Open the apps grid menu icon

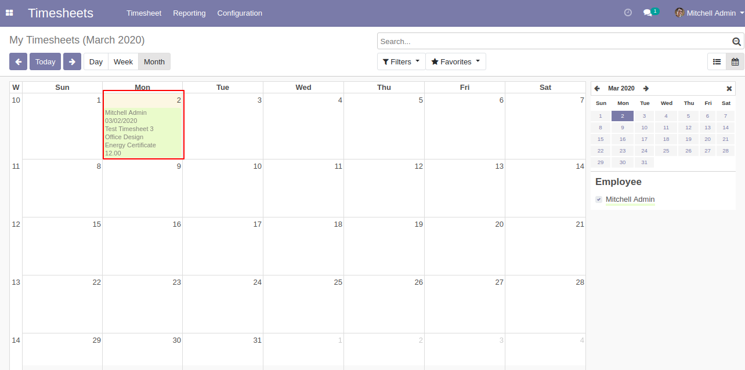point(9,13)
